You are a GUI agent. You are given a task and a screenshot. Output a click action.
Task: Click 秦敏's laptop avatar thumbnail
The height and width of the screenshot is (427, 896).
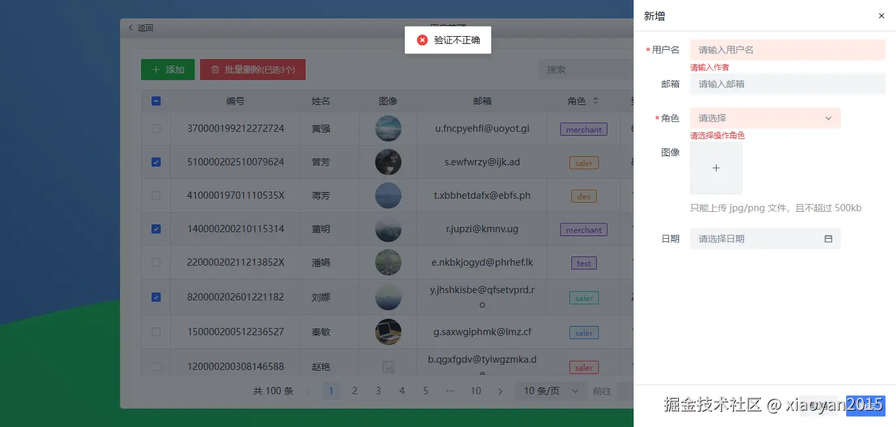tap(388, 332)
